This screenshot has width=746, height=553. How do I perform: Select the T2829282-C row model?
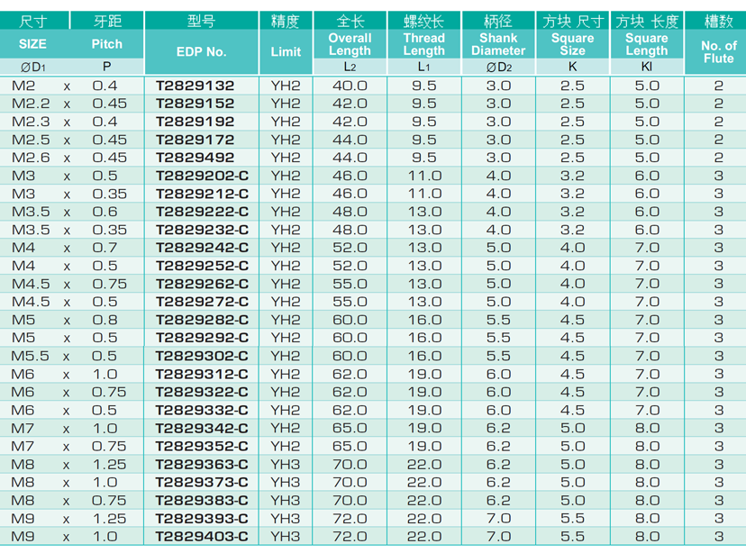coord(202,320)
